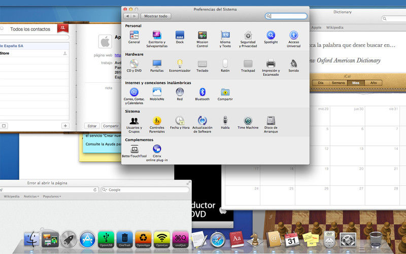This screenshot has height=254, width=406.
Task: Switch iCal to Día view
Action: click(x=321, y=83)
